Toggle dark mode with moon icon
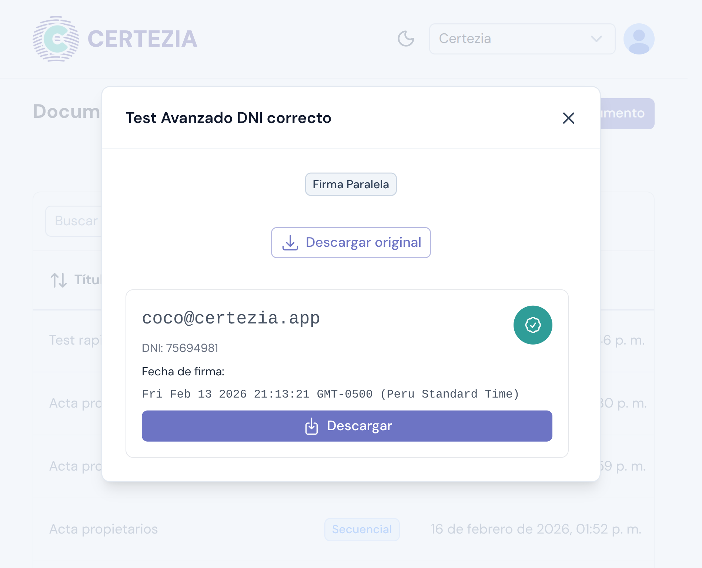The image size is (702, 568). click(406, 39)
